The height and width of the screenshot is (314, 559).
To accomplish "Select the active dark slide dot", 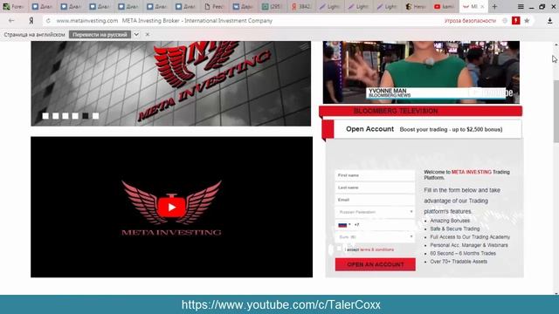I will coord(86,116).
